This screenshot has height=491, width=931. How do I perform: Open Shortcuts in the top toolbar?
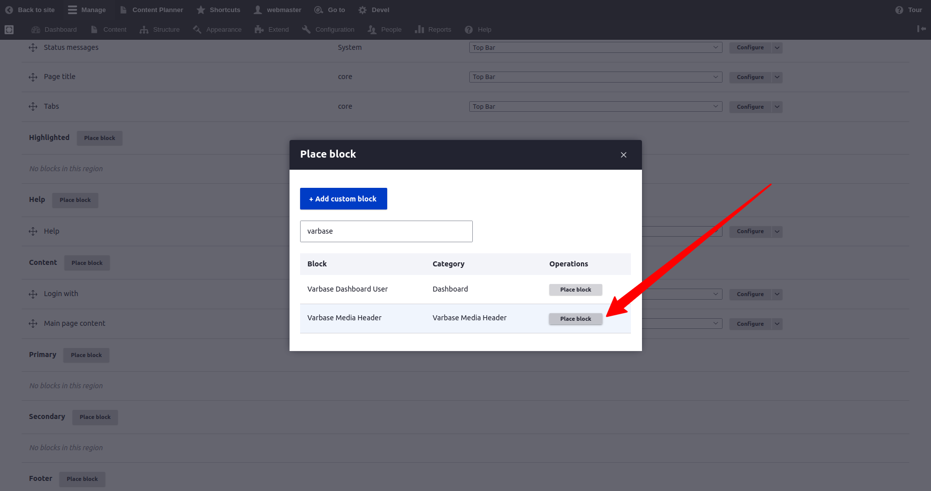[219, 10]
